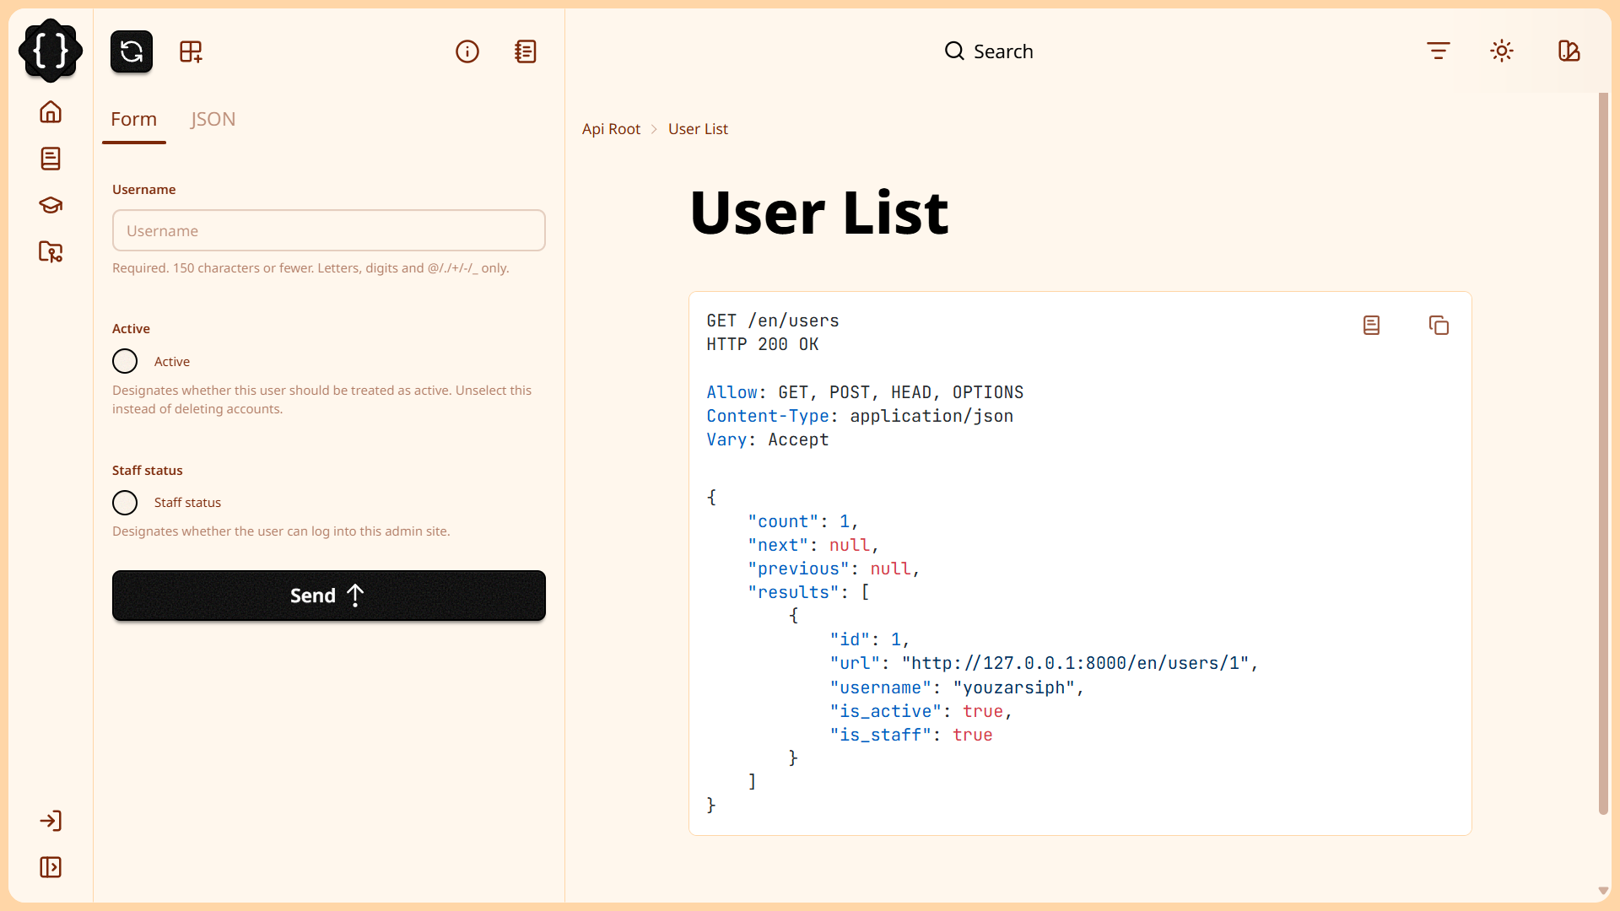Image resolution: width=1620 pixels, height=911 pixels.
Task: Copy the response using the copy icon
Action: (1439, 325)
